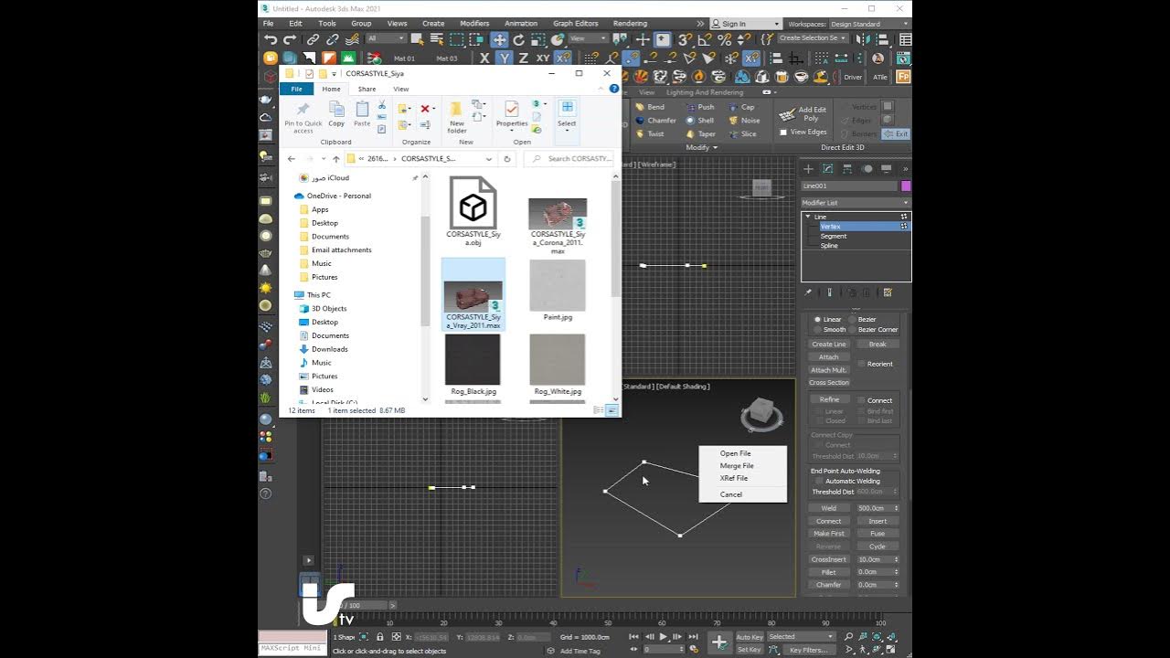
Task: Click the Mirror tool icon
Action: click(865, 39)
